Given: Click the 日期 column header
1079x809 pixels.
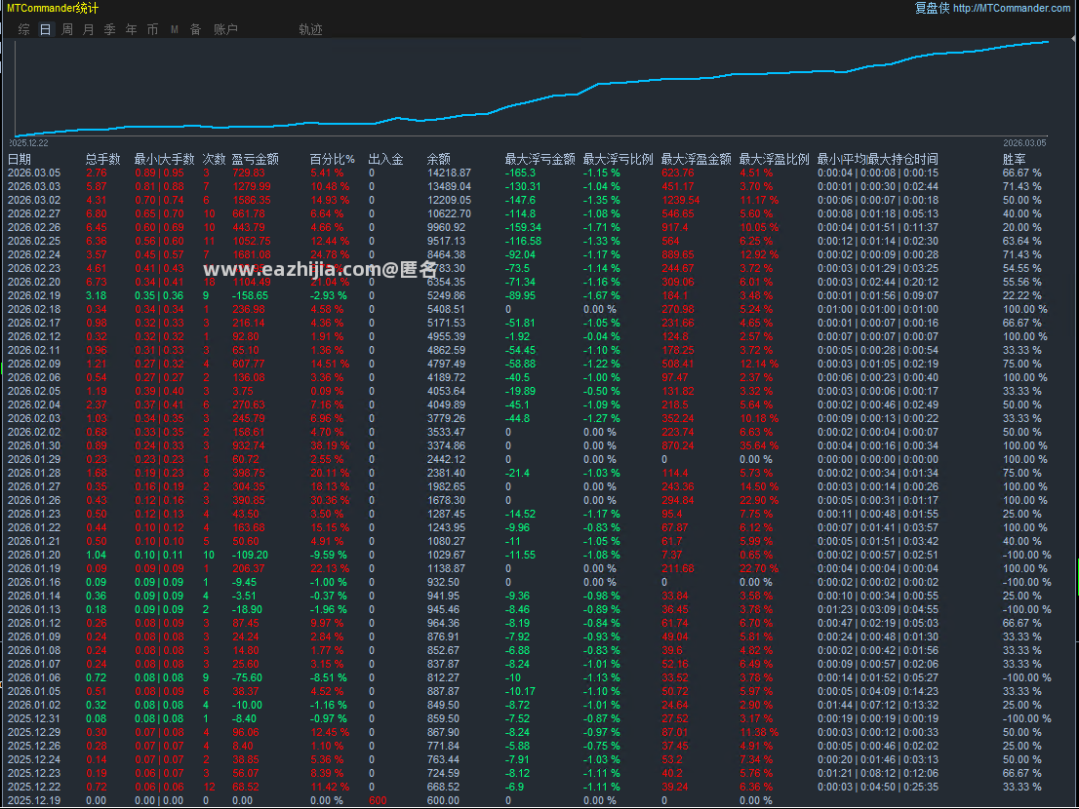Looking at the screenshot, I should click(20, 159).
